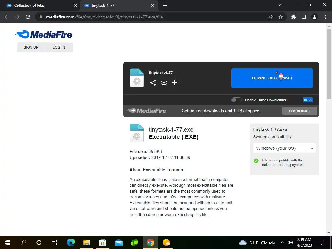The image size is (332, 249).
Task: Click the BETA badge next to Turbo Downloader
Action: point(308,100)
